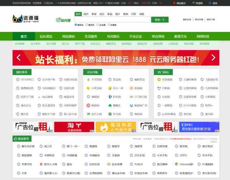The image size is (230, 180).
Task: Click the paper plane icon in top bar
Action: (x=193, y=3)
